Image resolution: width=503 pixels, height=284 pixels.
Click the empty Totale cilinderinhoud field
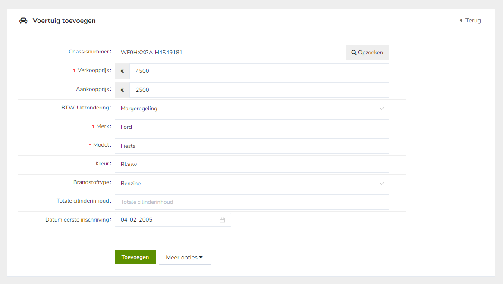coord(252,202)
